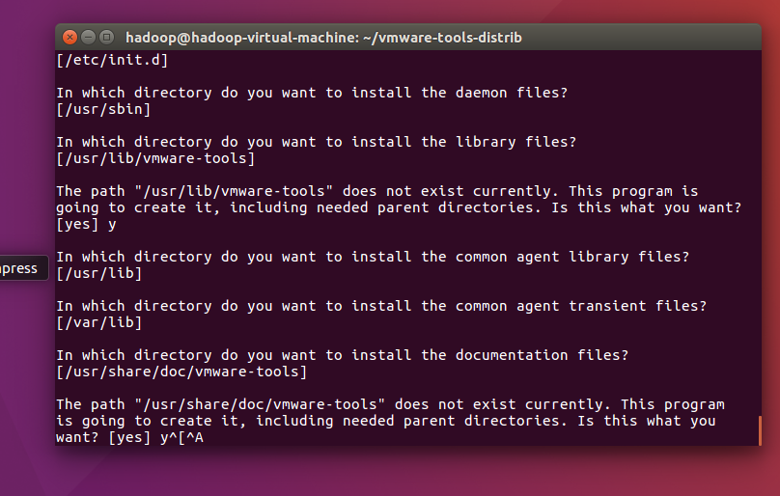Click the library files install question
Viewport: 780px width, 496px height.
(316, 142)
